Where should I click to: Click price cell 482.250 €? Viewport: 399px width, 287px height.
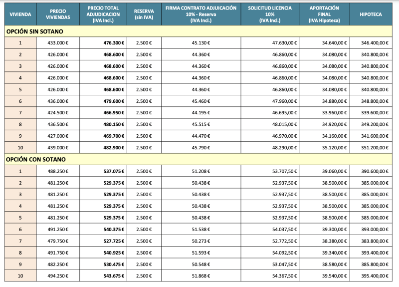point(58,265)
